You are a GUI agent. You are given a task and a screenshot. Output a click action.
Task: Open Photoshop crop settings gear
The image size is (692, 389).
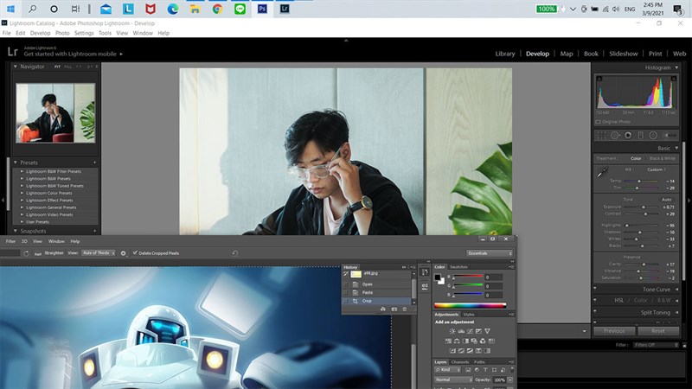pyautogui.click(x=123, y=253)
